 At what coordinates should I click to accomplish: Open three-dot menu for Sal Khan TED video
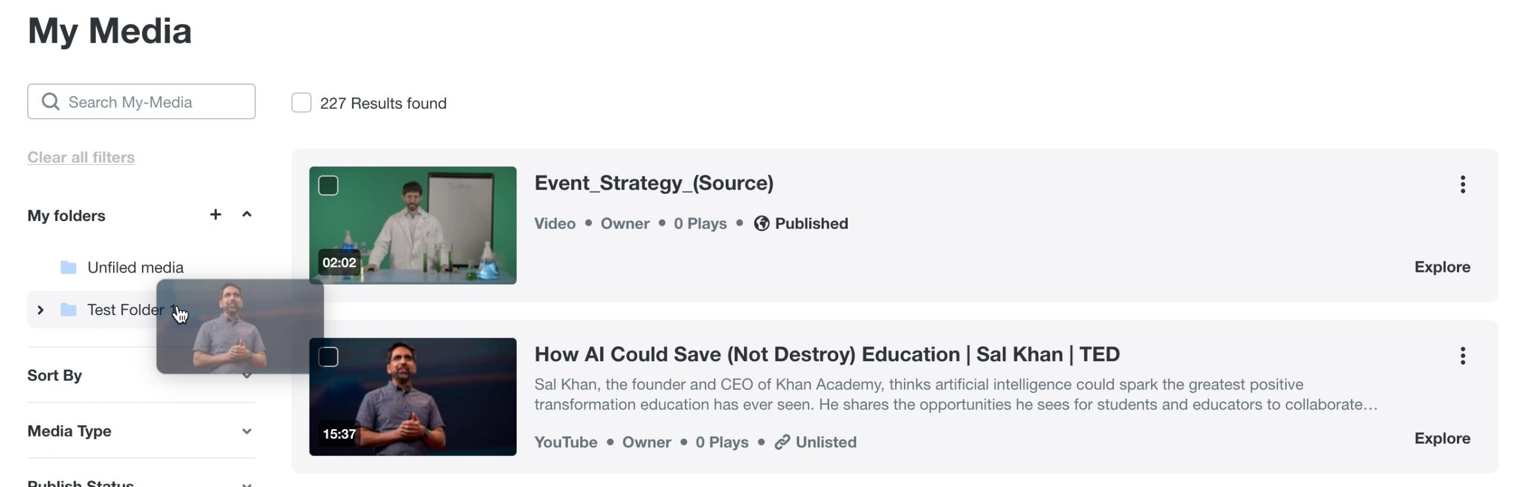[x=1462, y=356]
